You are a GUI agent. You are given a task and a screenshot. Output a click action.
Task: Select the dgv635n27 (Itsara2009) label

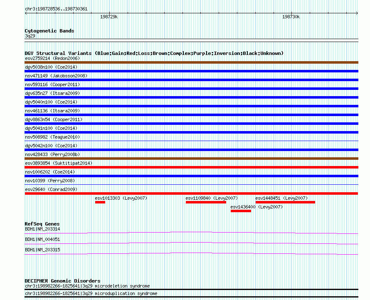[52, 93]
